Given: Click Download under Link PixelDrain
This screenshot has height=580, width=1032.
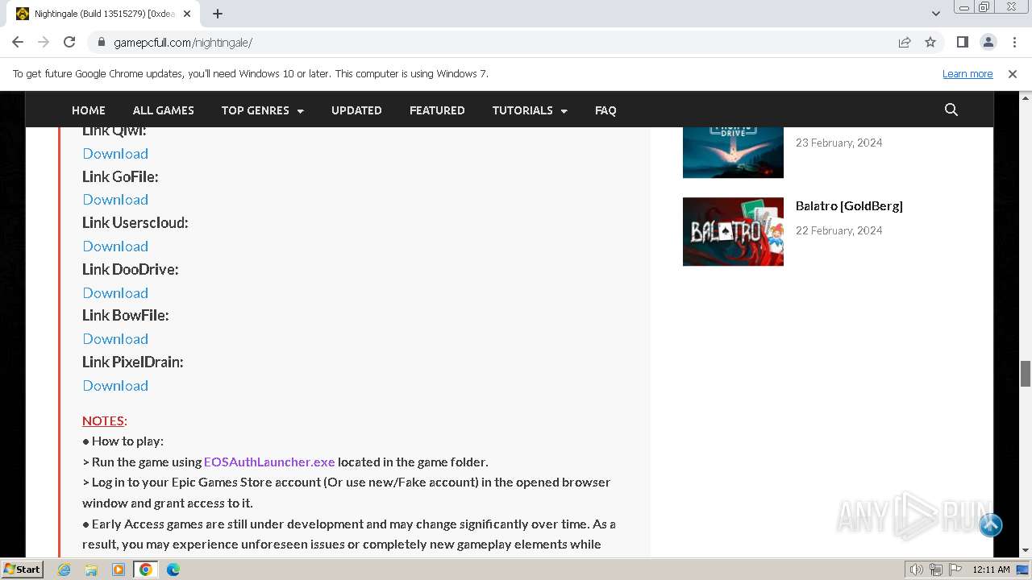Looking at the screenshot, I should 115,385.
